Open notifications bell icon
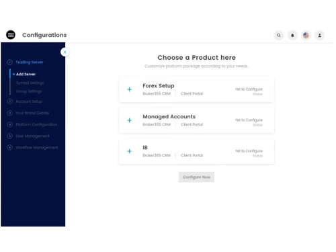Screen dimensions: 336x252 (x=292, y=35)
